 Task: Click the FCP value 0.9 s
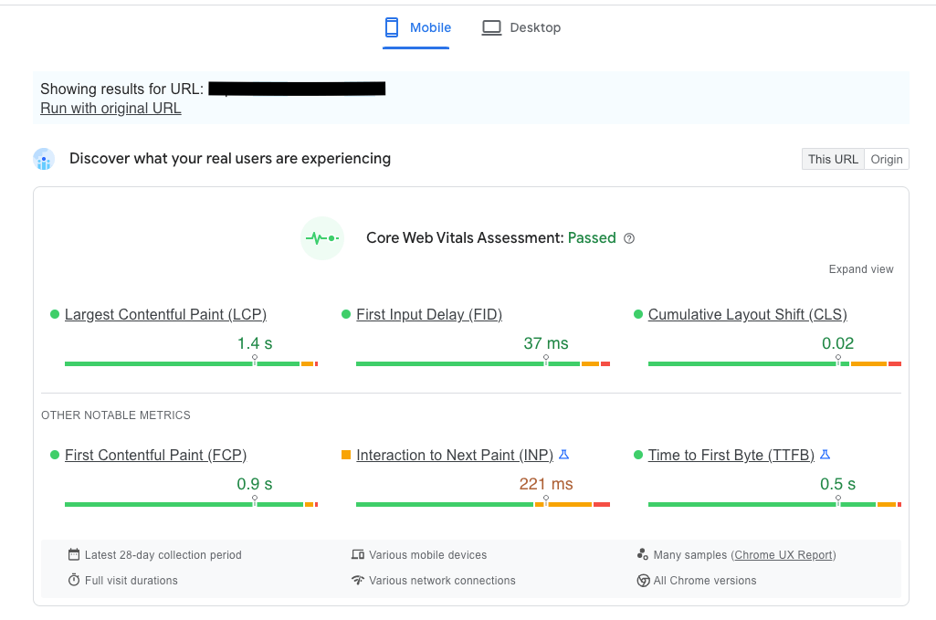255,484
